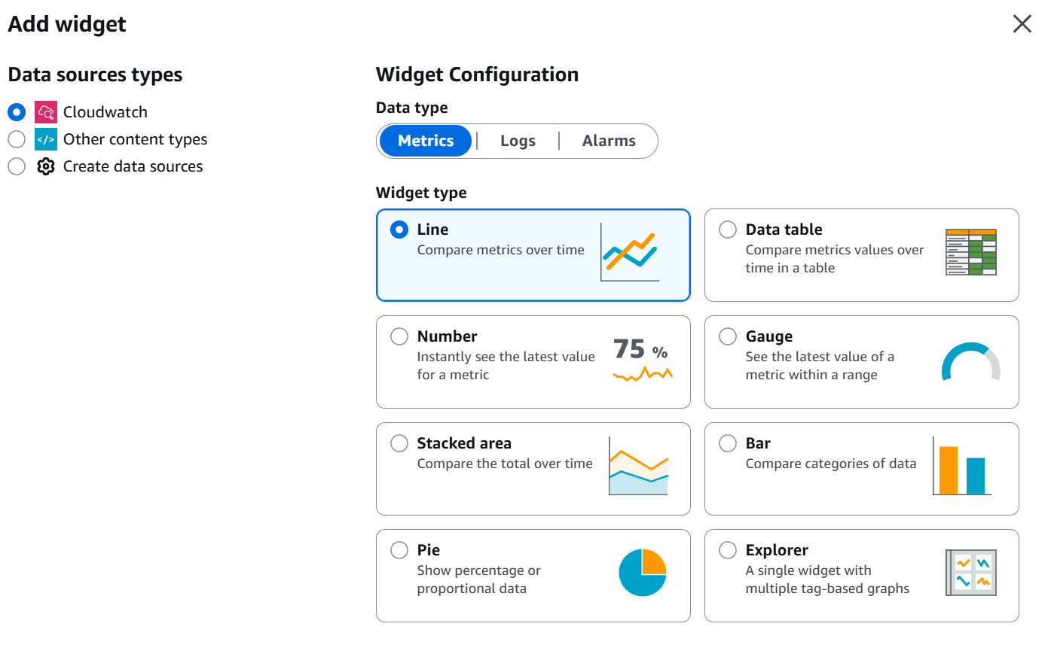This screenshot has width=1051, height=660.
Task: Select the Create data sources option
Action: pos(17,166)
